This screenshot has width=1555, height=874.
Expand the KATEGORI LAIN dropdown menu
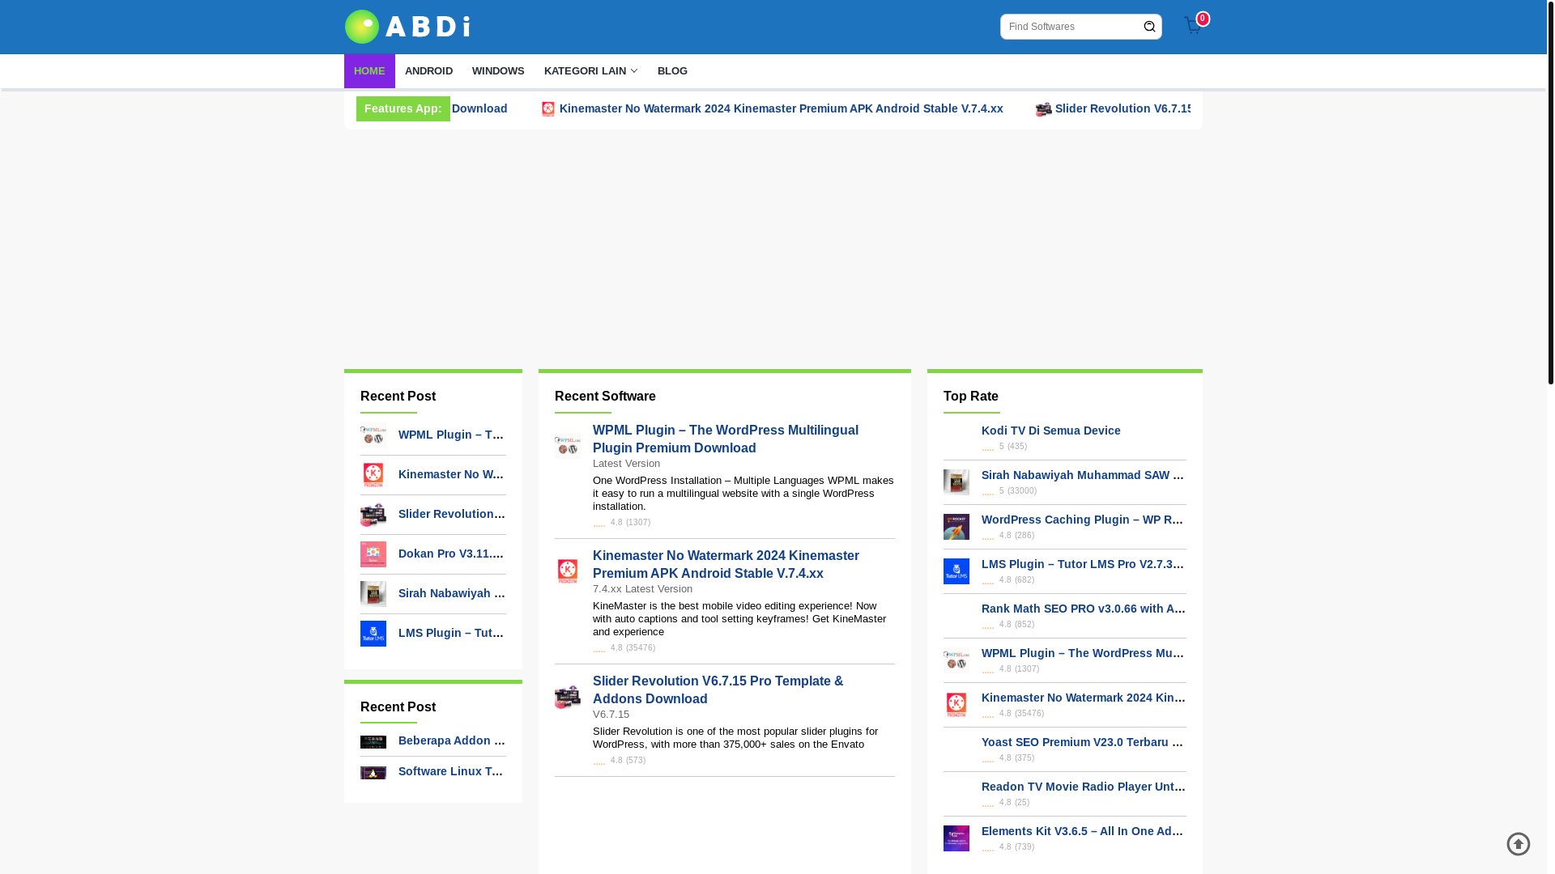[590, 71]
